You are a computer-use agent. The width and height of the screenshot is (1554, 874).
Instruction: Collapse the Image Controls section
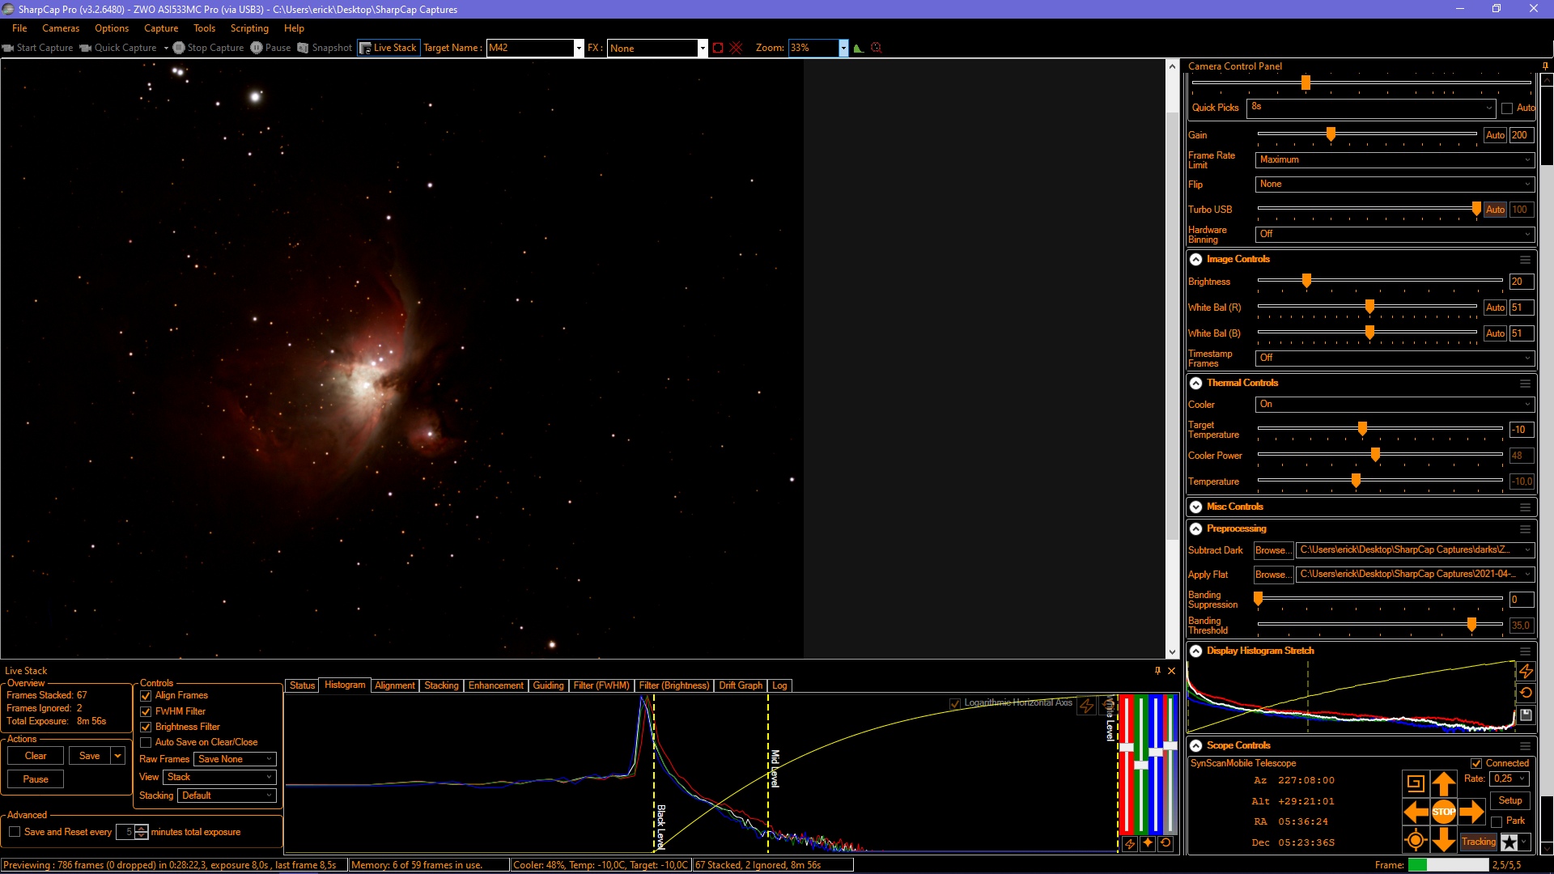[1195, 260]
